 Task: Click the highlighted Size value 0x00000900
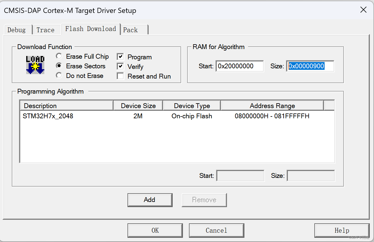coord(310,66)
